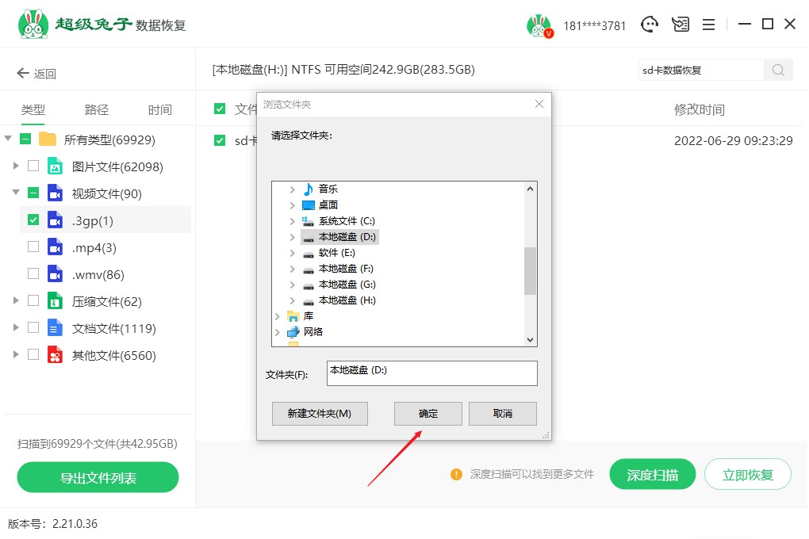This screenshot has width=809, height=539.
Task: Click the back arrow icon
Action: tap(23, 73)
